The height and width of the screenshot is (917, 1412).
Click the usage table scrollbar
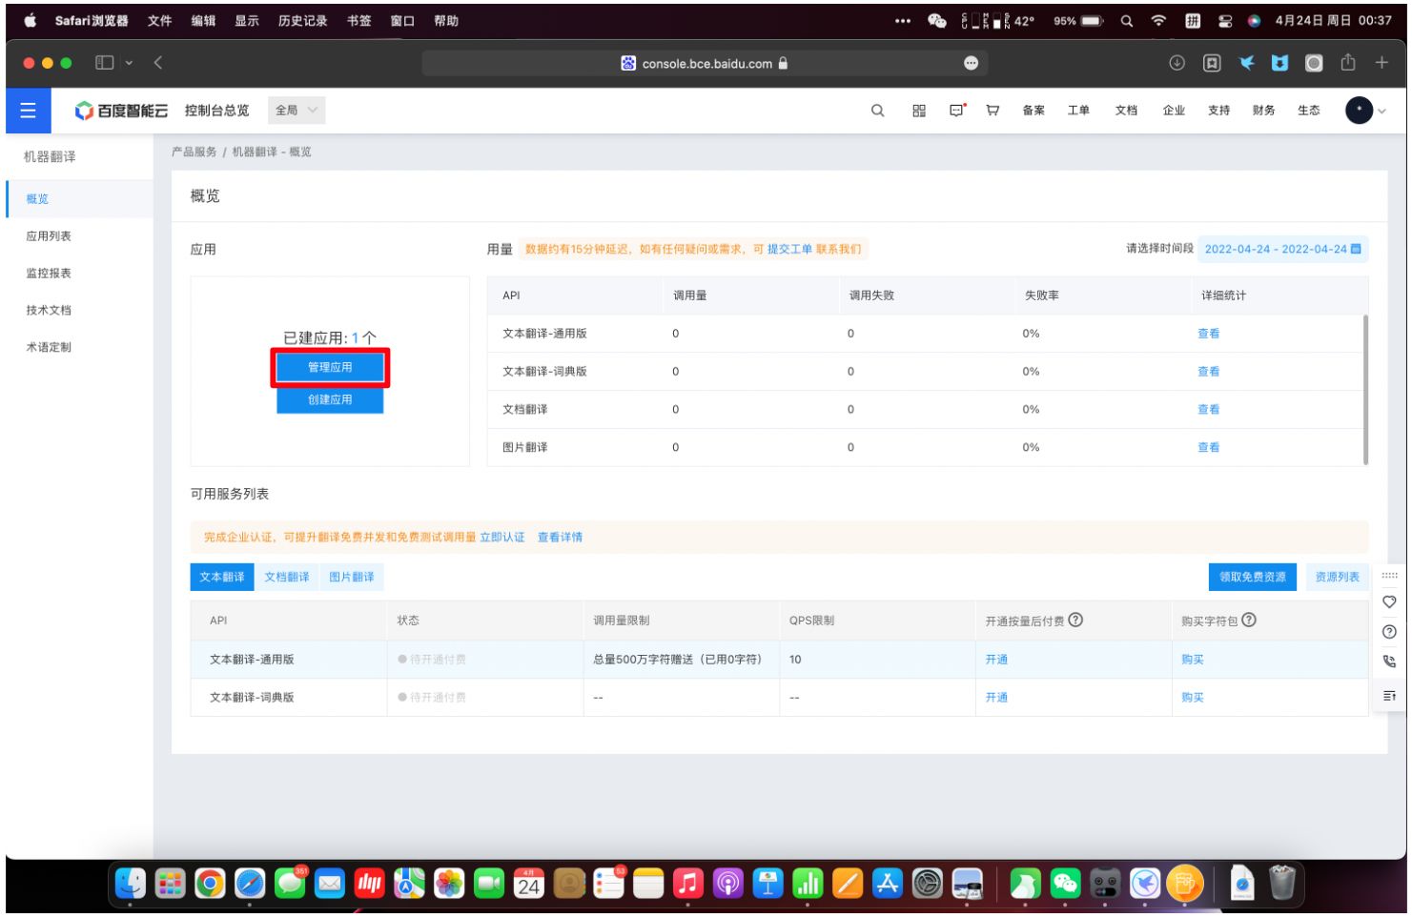coord(1365,390)
